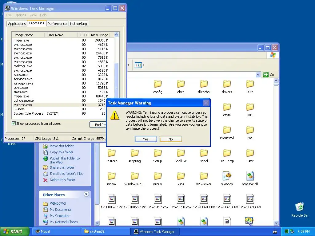Click E-mail this folder's files link
The height and width of the screenshot is (236, 315).
click(66, 174)
